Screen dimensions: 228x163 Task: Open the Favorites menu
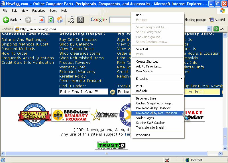coord(39,11)
